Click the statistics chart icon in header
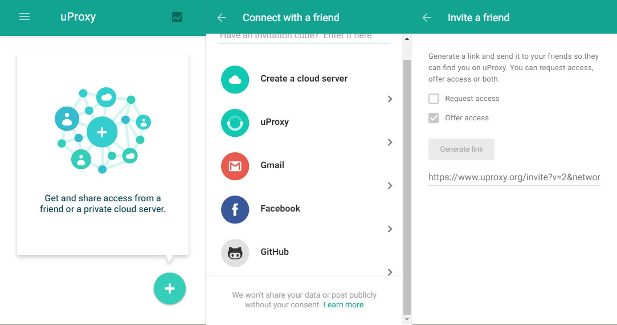The width and height of the screenshot is (617, 325). (x=177, y=17)
